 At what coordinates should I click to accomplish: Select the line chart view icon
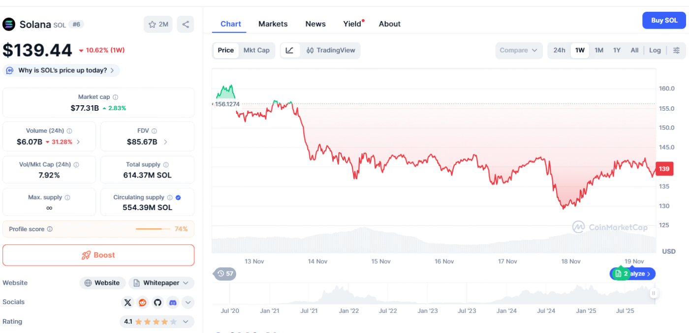290,50
